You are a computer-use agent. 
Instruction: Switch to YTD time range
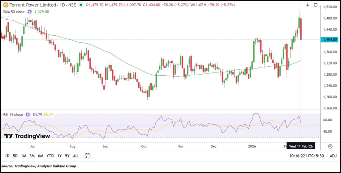tap(50, 156)
